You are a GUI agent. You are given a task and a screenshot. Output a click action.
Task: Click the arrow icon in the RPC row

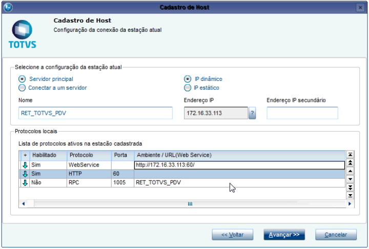tap(25, 182)
